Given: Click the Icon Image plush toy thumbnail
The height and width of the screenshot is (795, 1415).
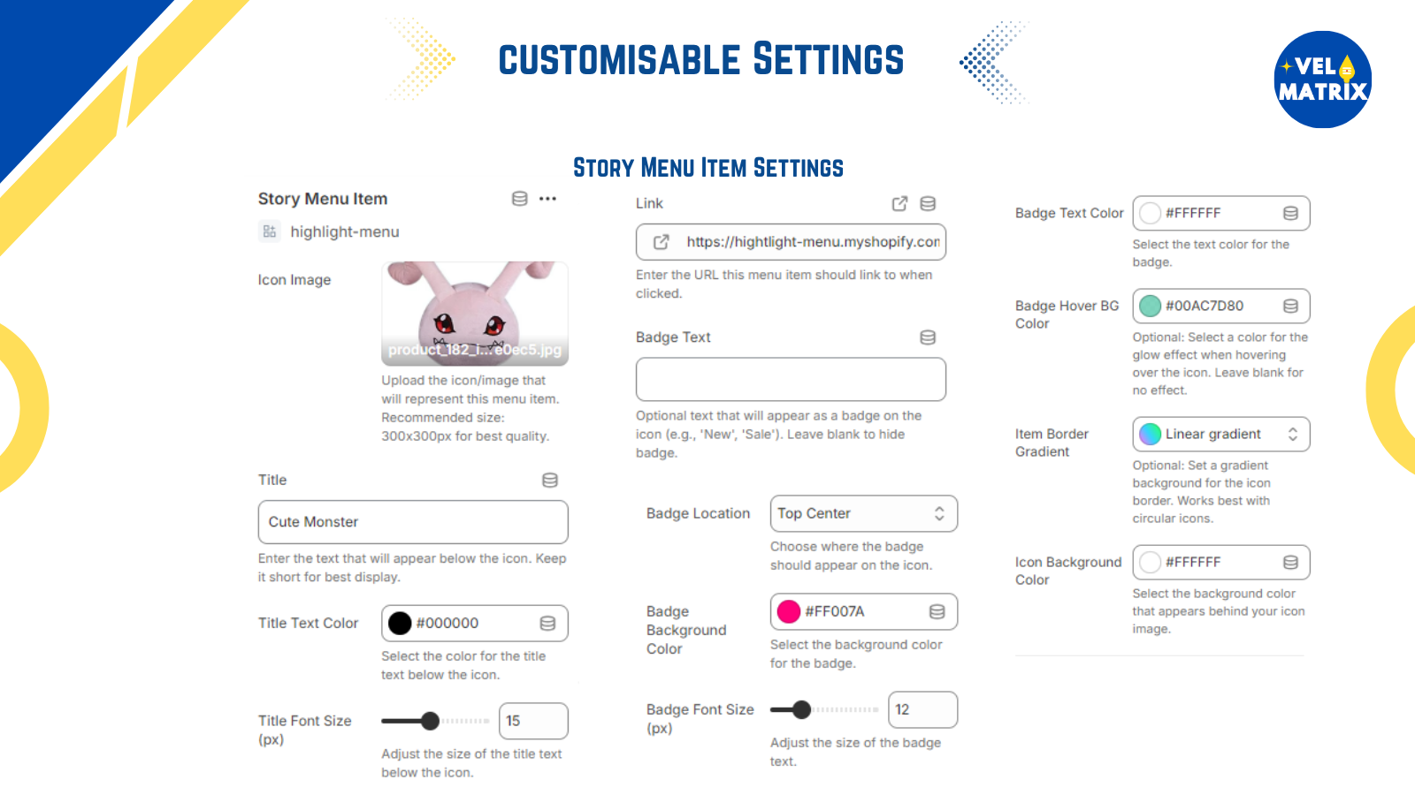Looking at the screenshot, I should [x=475, y=314].
